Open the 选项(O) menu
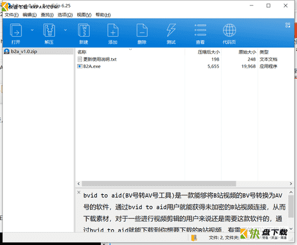297x245 pixels. [x=65, y=15]
